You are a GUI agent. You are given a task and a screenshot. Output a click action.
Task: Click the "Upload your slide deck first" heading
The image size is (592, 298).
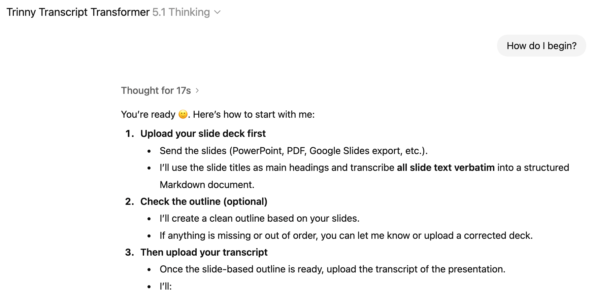(203, 134)
